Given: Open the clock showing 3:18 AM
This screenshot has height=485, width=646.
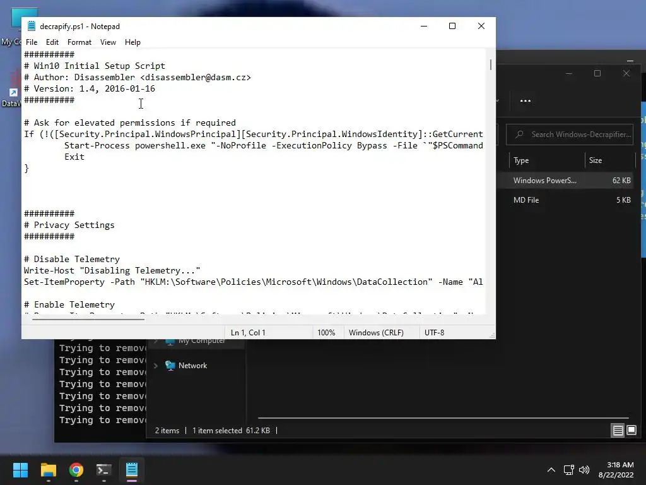Looking at the screenshot, I should coord(616,470).
